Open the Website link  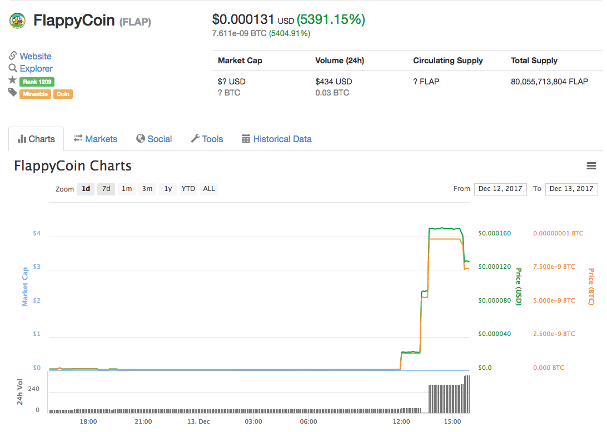coord(36,56)
